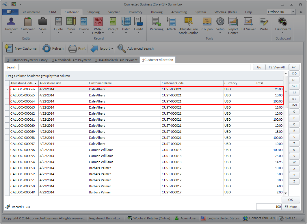Click the vertical scrollbar down arrow
Image resolution: width=307 pixels, height=224 pixels.
[x=286, y=193]
